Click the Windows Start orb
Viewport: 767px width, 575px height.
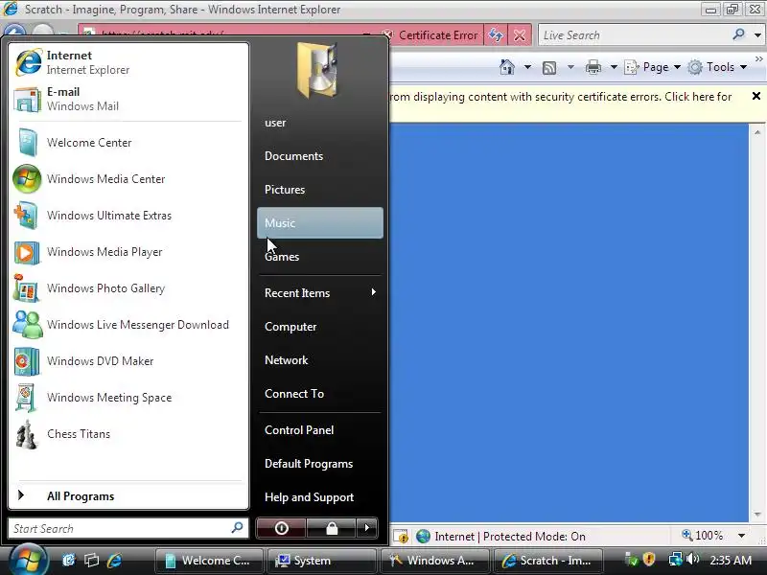pos(28,561)
